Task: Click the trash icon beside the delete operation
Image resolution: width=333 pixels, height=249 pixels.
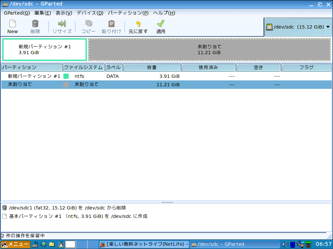Action: [5, 208]
